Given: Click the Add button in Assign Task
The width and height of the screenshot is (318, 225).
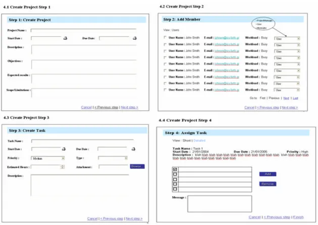Looking at the screenshot, I should [268, 174].
